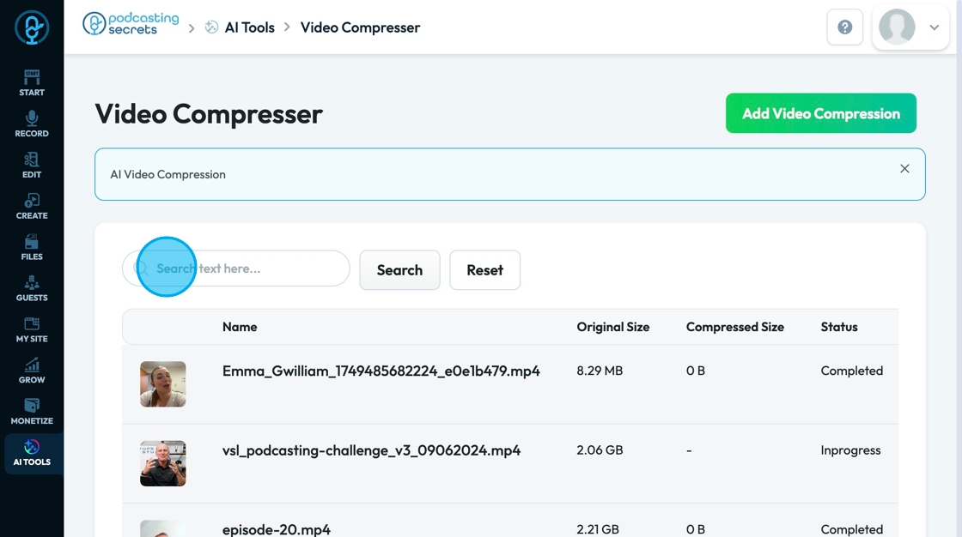Click the help question mark icon

[x=844, y=27]
